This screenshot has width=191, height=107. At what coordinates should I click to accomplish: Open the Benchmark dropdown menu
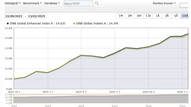(x=32, y=3)
